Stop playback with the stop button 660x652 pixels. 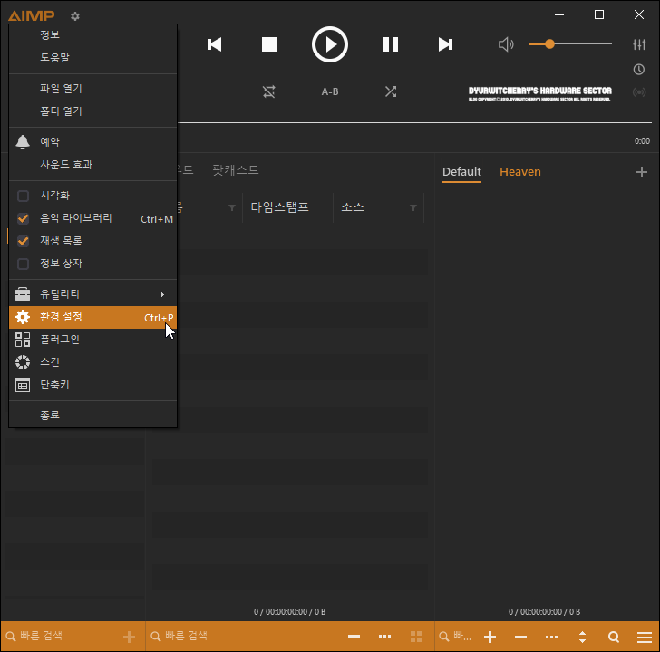[269, 44]
